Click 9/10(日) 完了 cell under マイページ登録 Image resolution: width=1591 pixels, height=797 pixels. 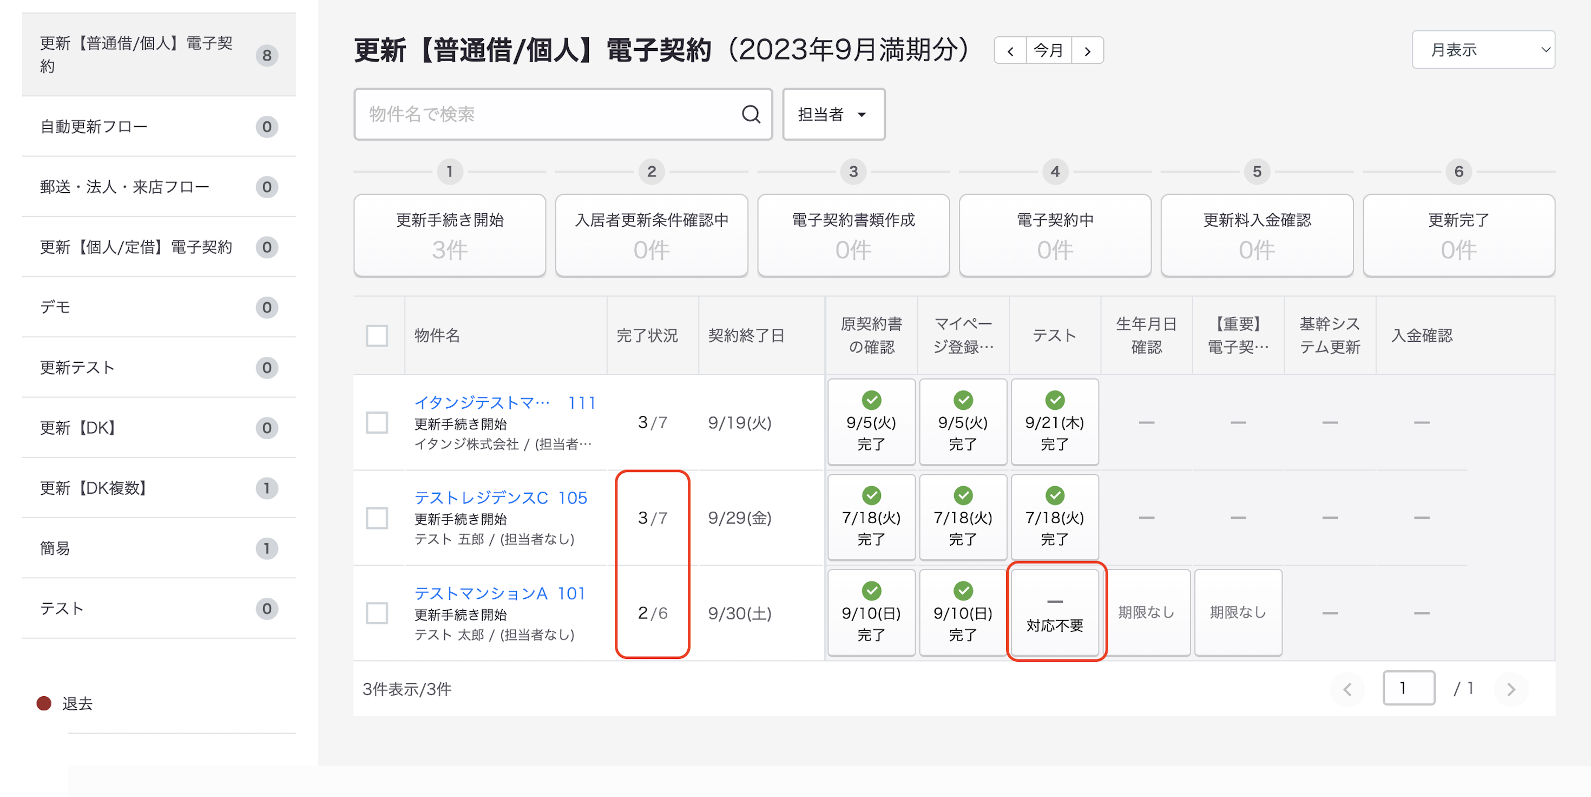963,612
